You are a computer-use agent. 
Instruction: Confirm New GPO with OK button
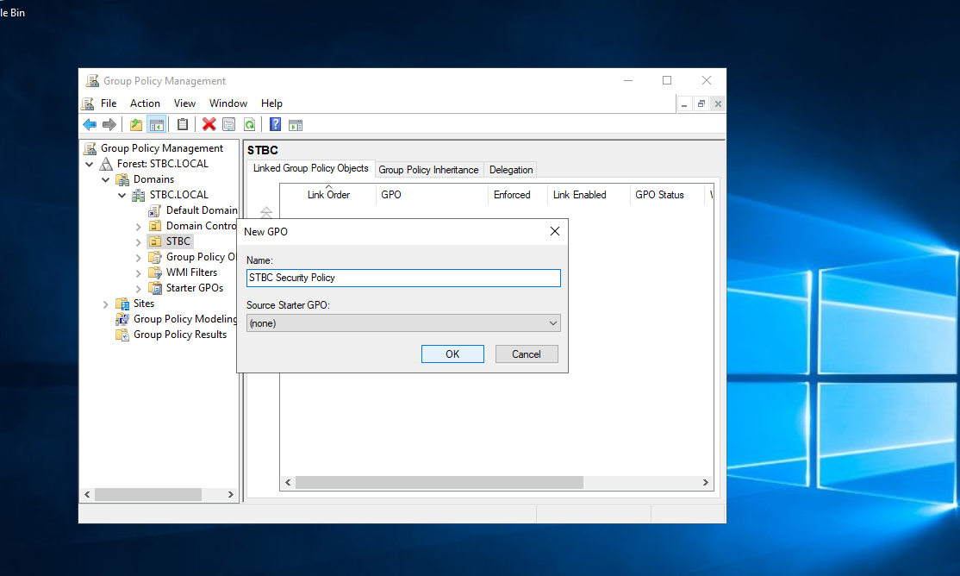pos(452,354)
